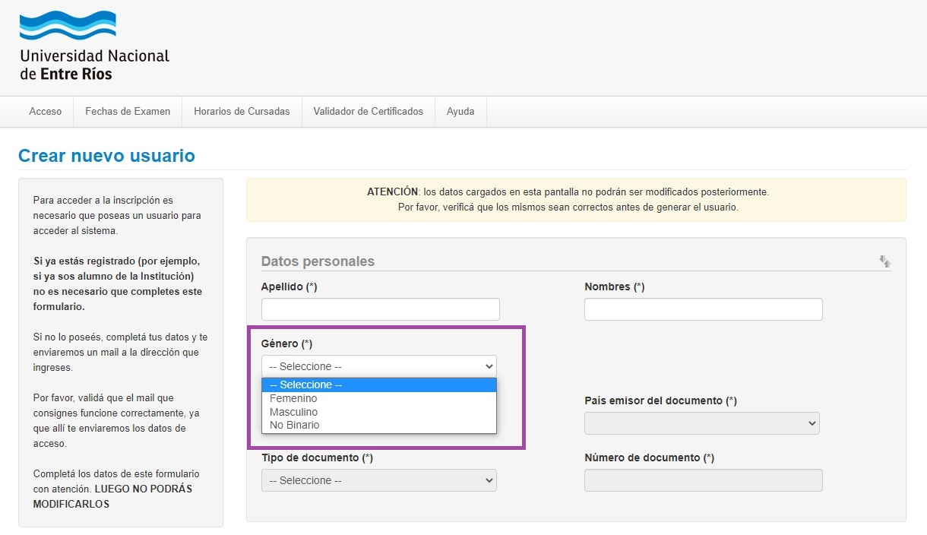Viewport: 927px width, 535px height.
Task: Open the Acceso menu item
Action: (x=46, y=112)
